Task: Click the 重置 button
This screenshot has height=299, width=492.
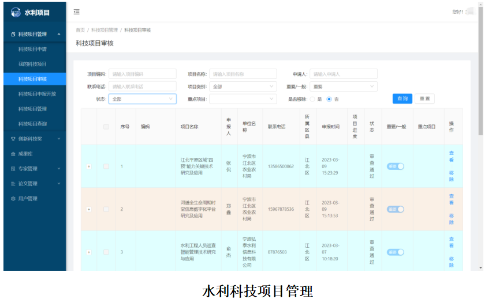Action: pyautogui.click(x=424, y=99)
